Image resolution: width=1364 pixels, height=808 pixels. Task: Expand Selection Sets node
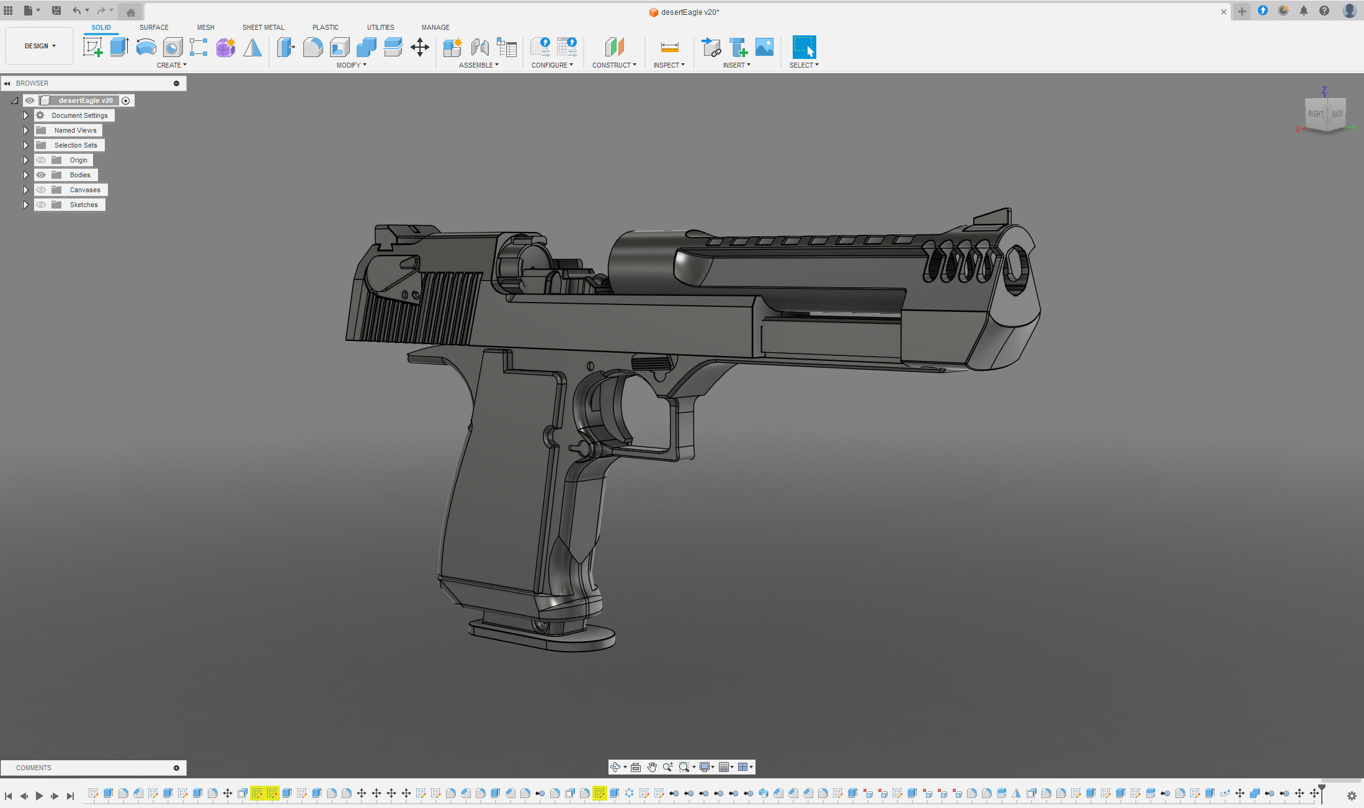point(25,145)
